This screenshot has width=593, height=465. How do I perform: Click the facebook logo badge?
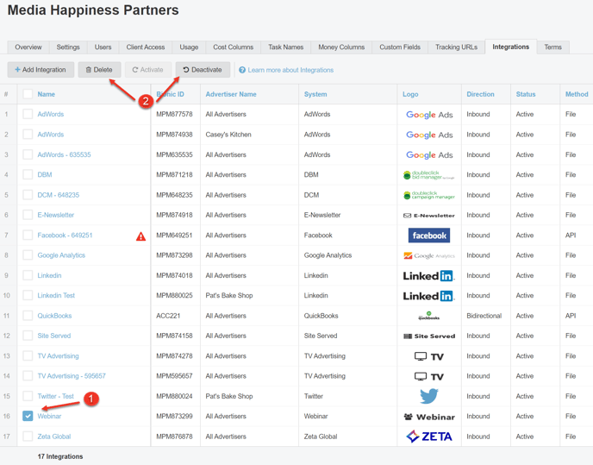(x=429, y=236)
